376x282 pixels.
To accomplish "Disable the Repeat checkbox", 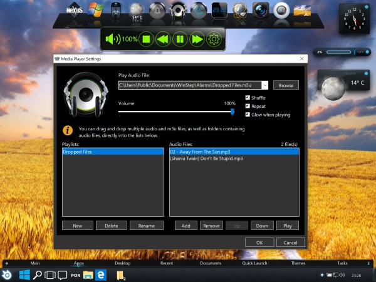I will [x=248, y=106].
